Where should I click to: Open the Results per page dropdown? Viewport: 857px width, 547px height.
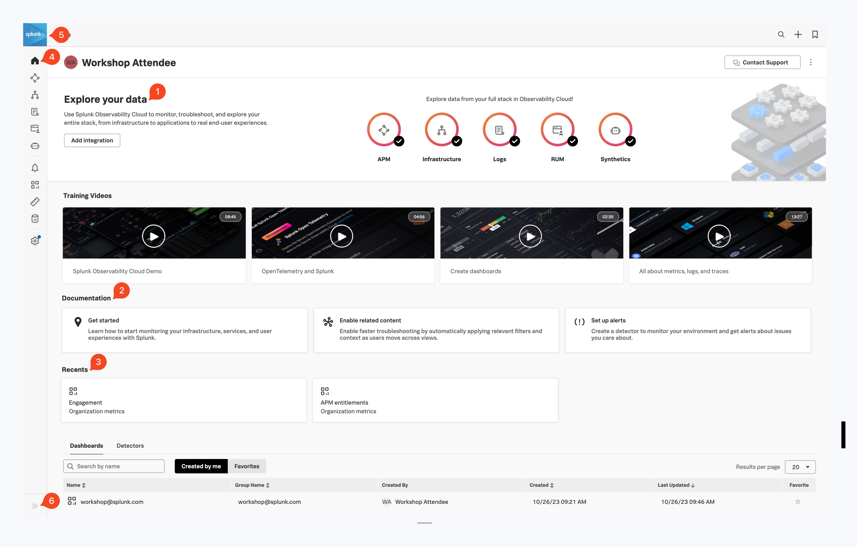coord(800,467)
